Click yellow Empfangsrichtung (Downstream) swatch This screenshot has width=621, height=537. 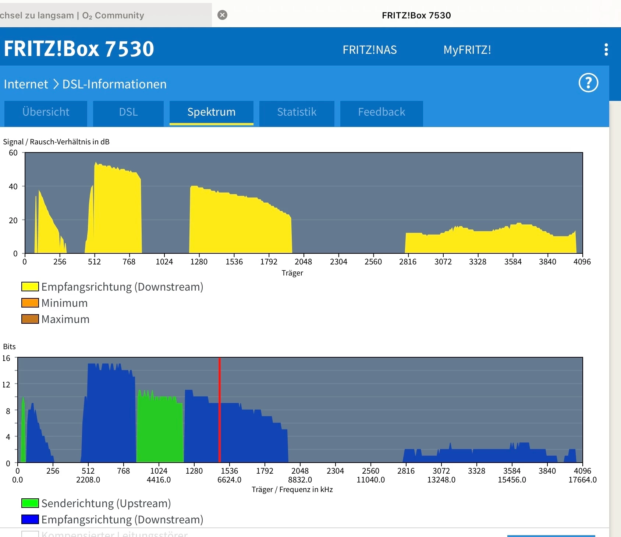tap(30, 287)
